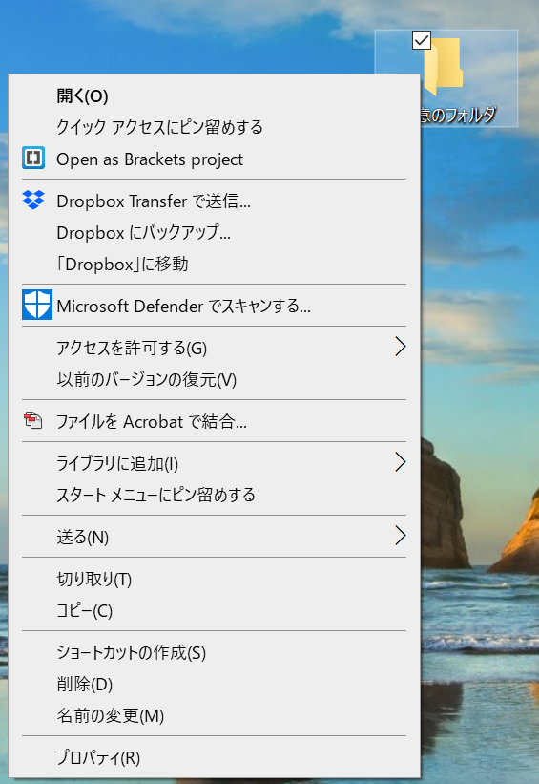Click the Microsoft Defender shield icon

[37, 305]
